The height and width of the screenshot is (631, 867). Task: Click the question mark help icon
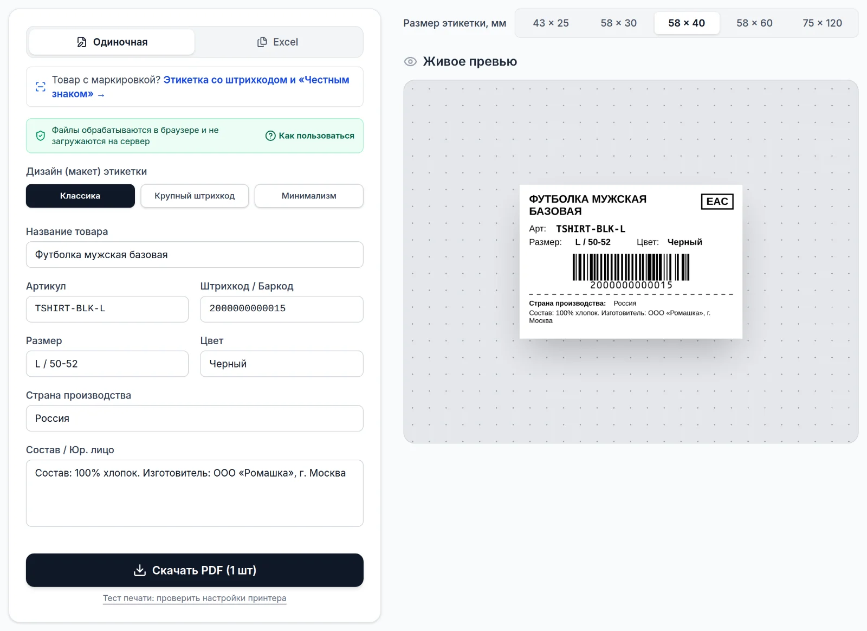(x=270, y=136)
